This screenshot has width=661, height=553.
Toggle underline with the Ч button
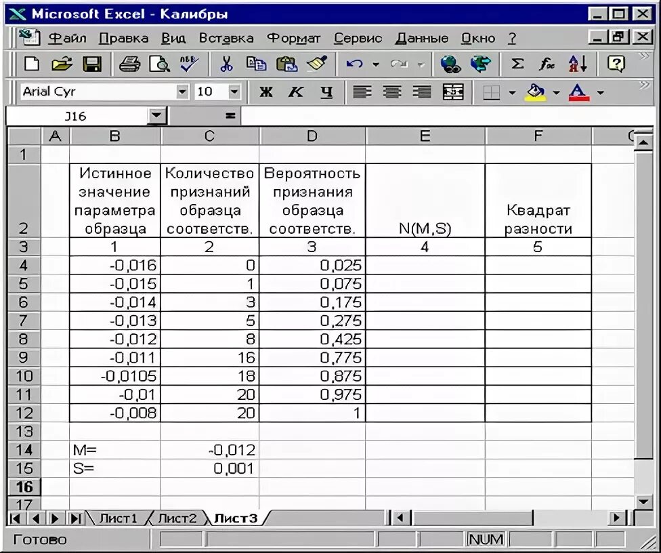(x=326, y=91)
